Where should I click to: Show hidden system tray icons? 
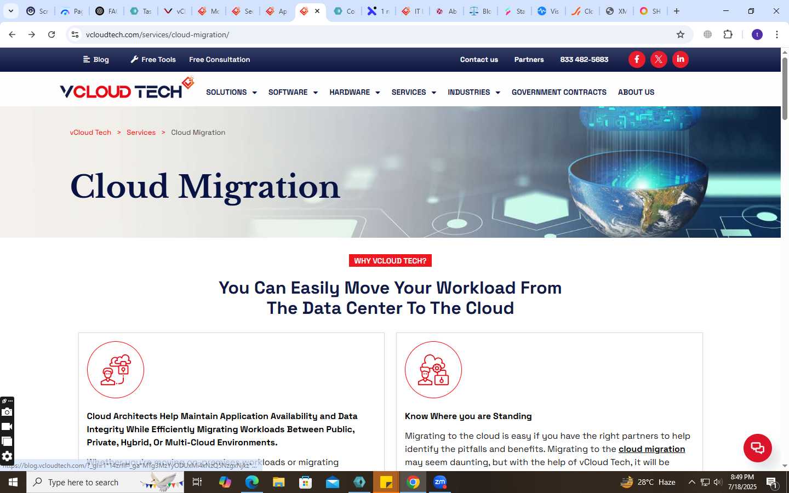(691, 482)
